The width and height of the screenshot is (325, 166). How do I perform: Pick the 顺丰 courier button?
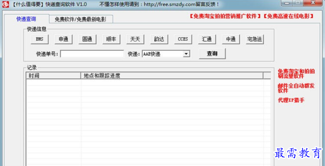coord(111,39)
